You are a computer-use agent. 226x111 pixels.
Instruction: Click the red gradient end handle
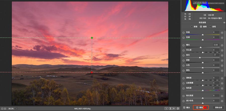click(92, 72)
